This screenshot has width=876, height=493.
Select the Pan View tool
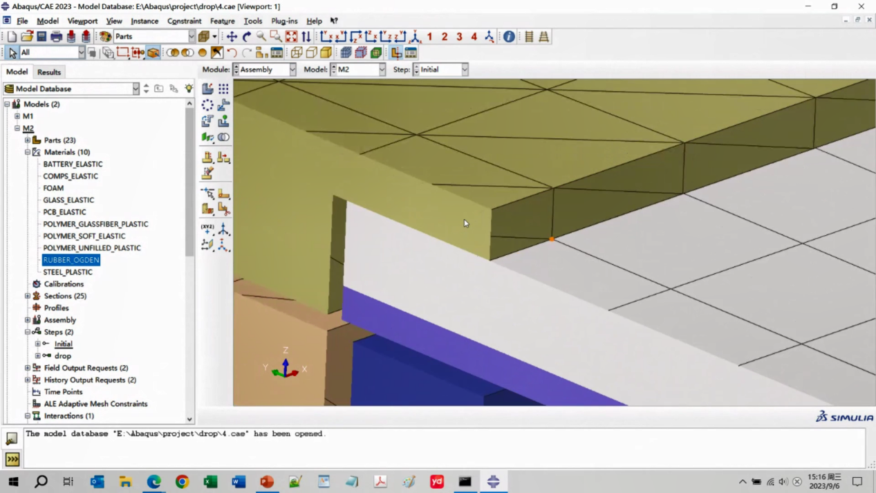(x=232, y=37)
